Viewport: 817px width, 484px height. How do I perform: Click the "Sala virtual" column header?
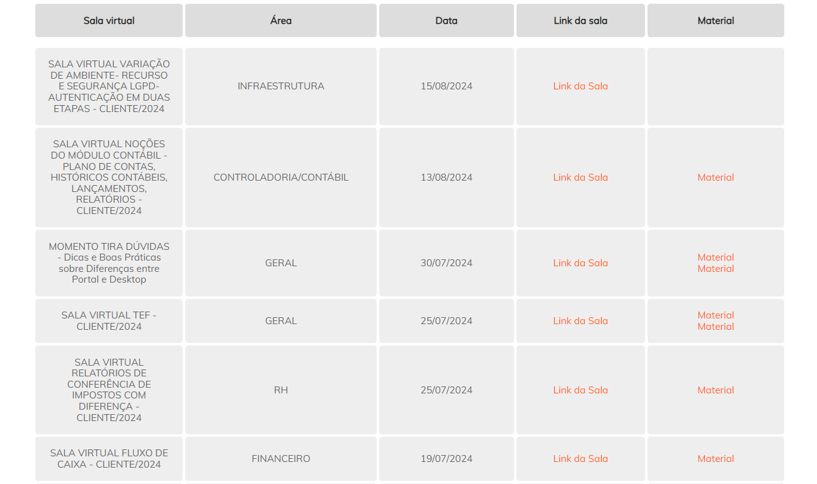coord(109,21)
